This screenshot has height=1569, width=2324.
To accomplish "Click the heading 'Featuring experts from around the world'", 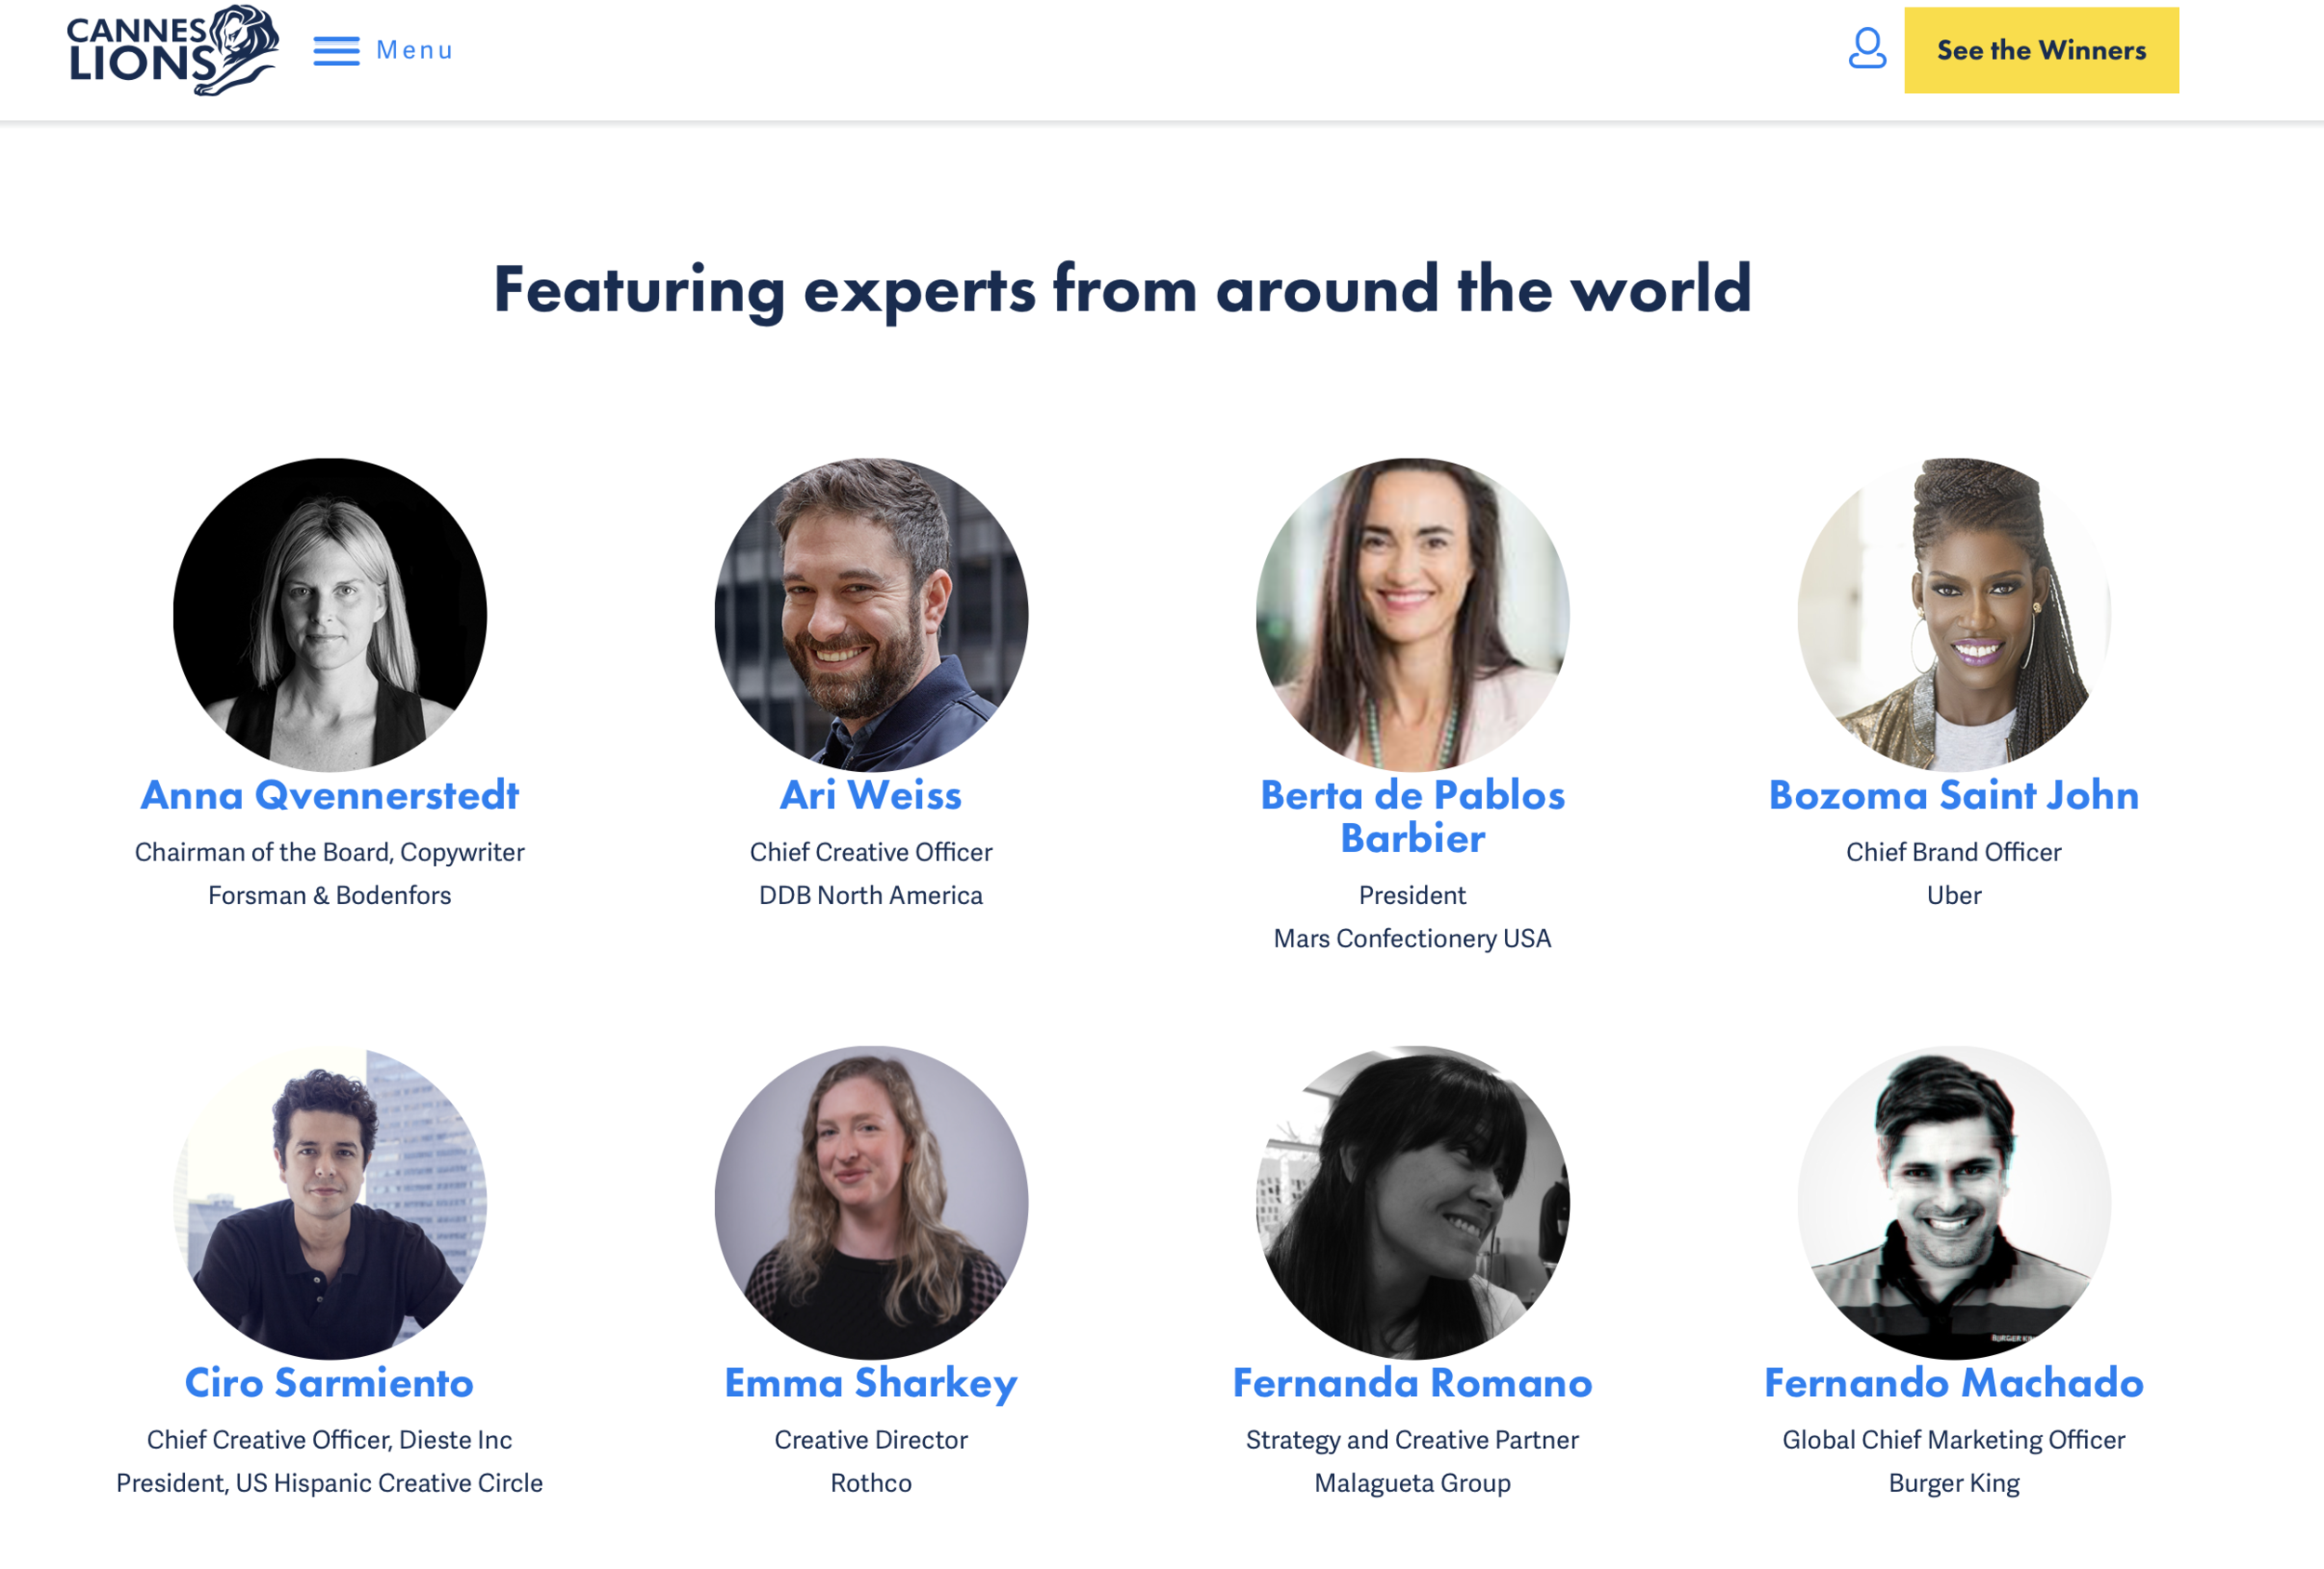I will click(x=1122, y=289).
